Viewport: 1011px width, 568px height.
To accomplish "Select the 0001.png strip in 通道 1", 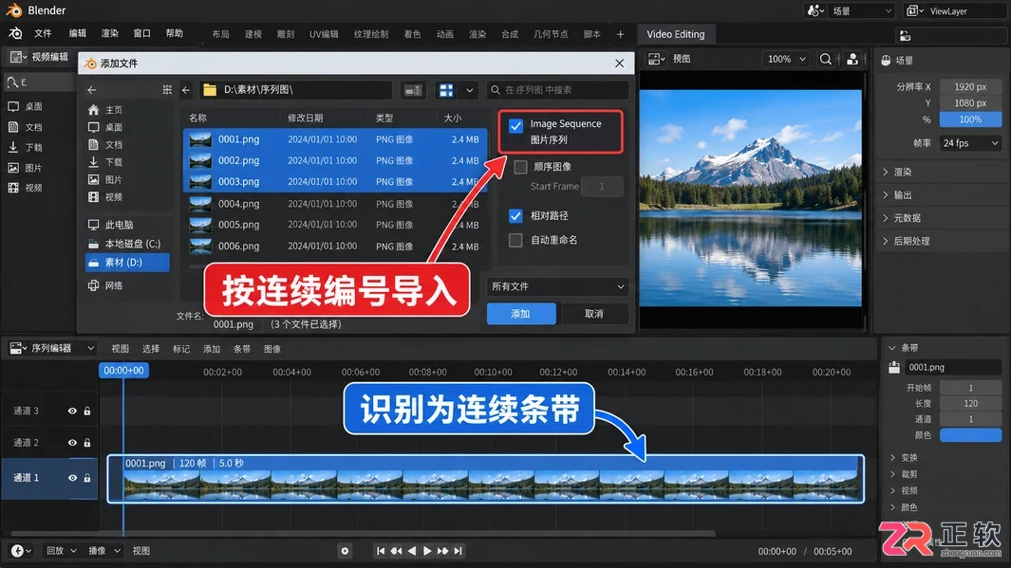I will [x=485, y=479].
